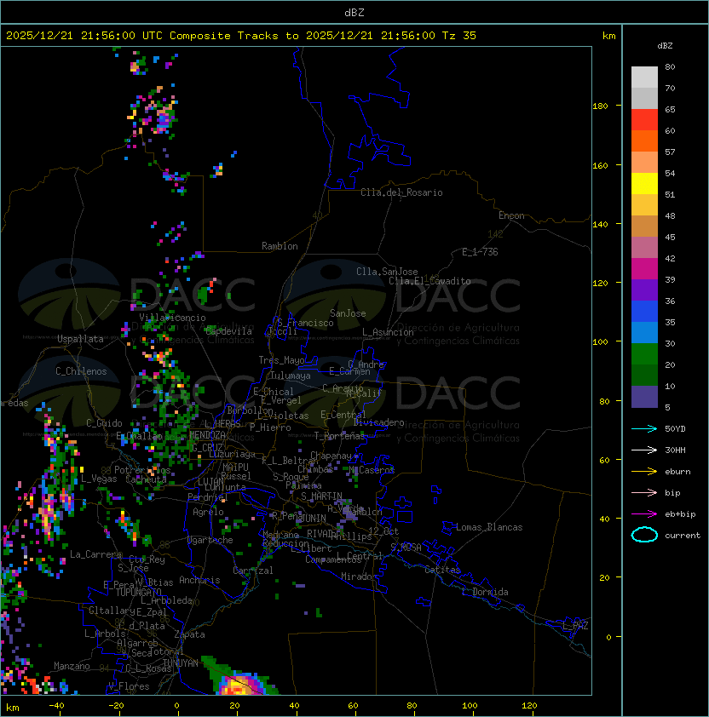Pick the mauve 42–45 dBZ swatch

coord(644,248)
